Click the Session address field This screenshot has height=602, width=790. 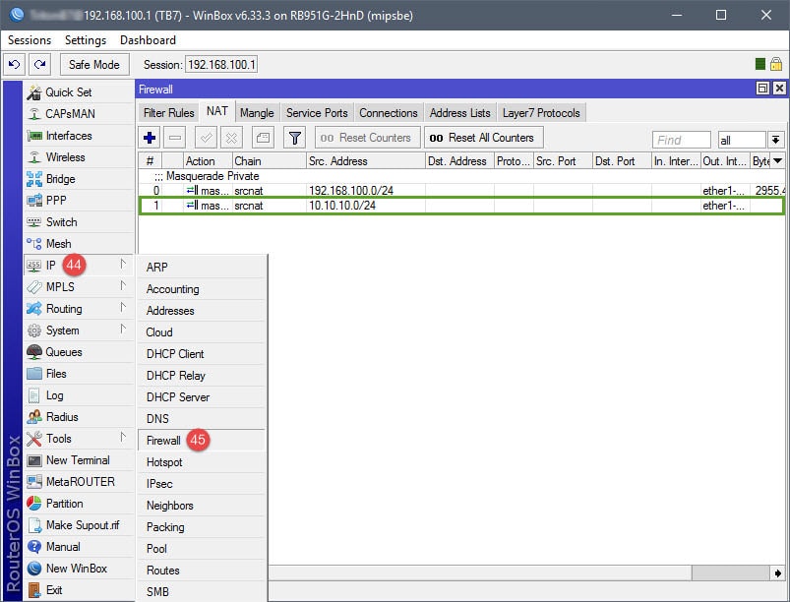pyautogui.click(x=221, y=65)
